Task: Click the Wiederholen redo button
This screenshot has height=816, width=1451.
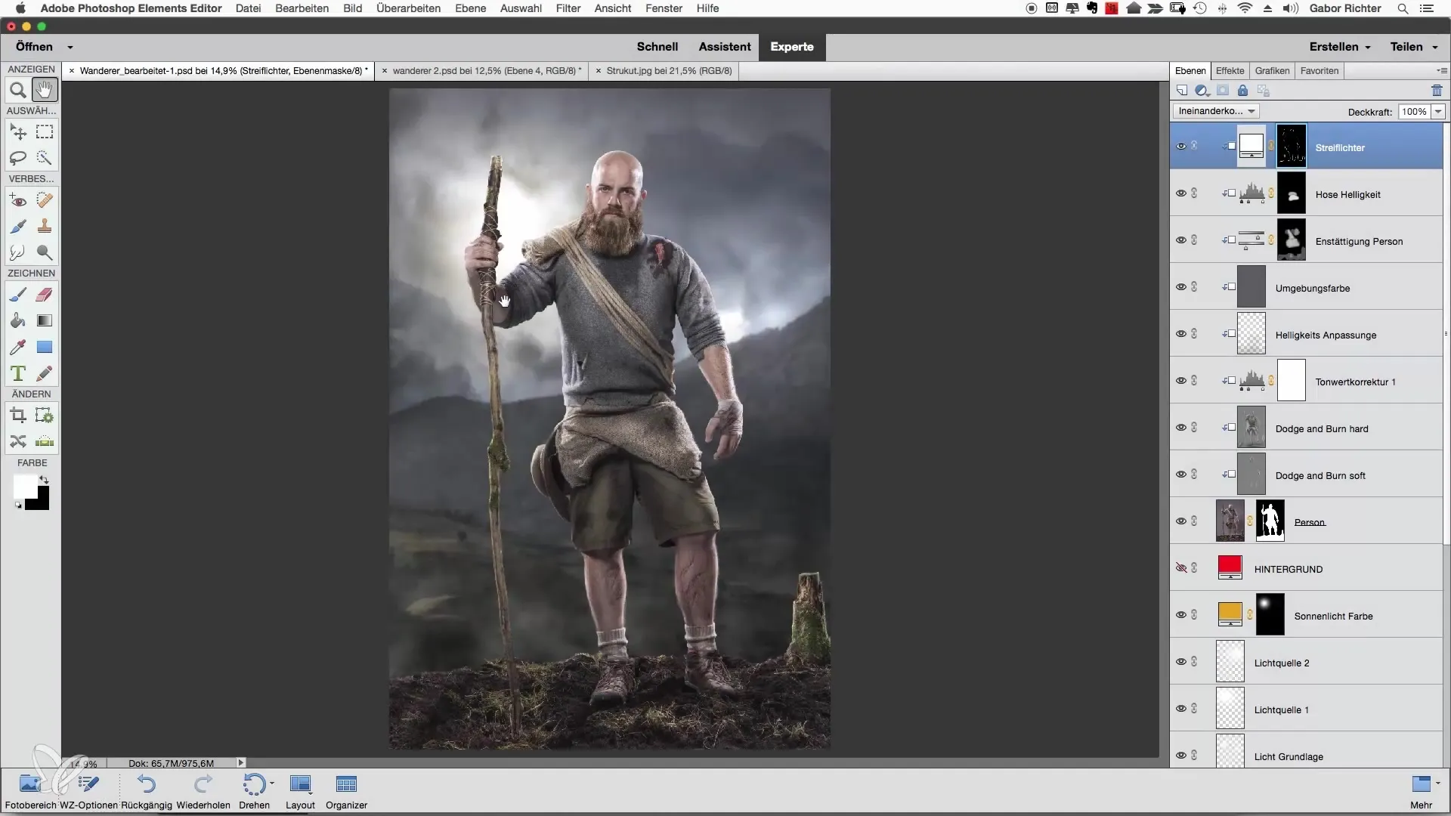Action: tap(203, 791)
